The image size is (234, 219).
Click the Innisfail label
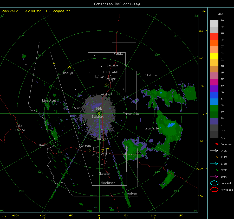(105, 94)
